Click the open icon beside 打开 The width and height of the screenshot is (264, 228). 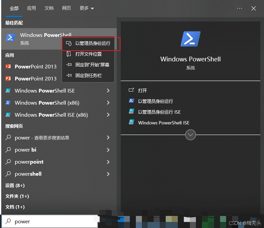coord(131,90)
